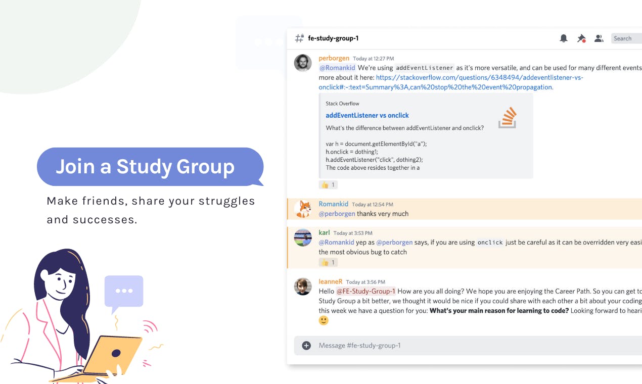Click @Romankid mention in perborgen's message

tap(337, 68)
